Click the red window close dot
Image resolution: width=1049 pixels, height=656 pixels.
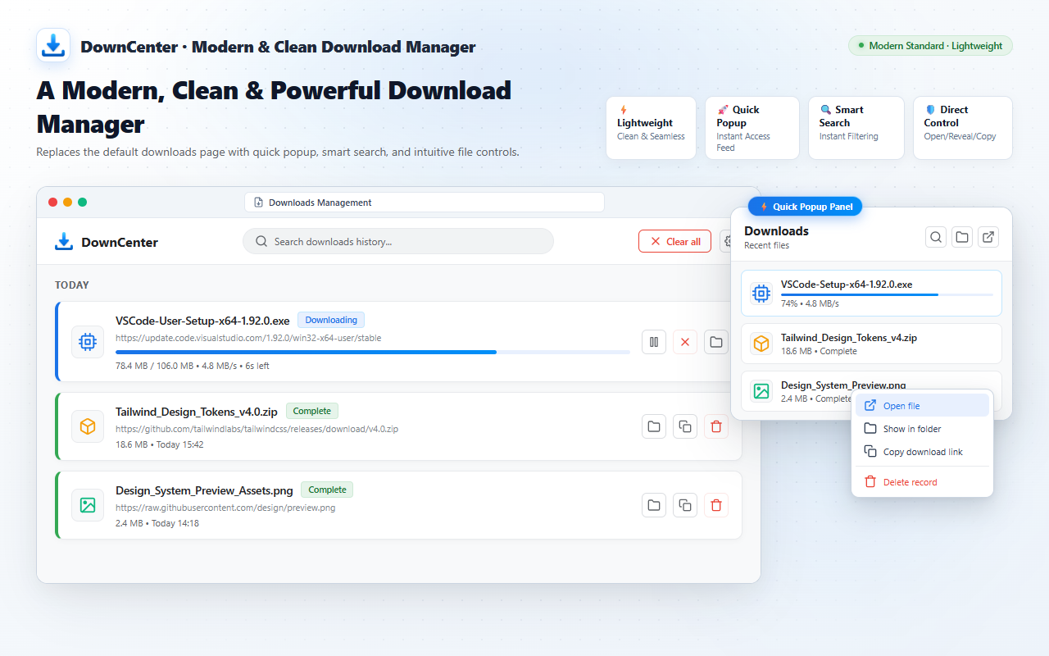53,203
